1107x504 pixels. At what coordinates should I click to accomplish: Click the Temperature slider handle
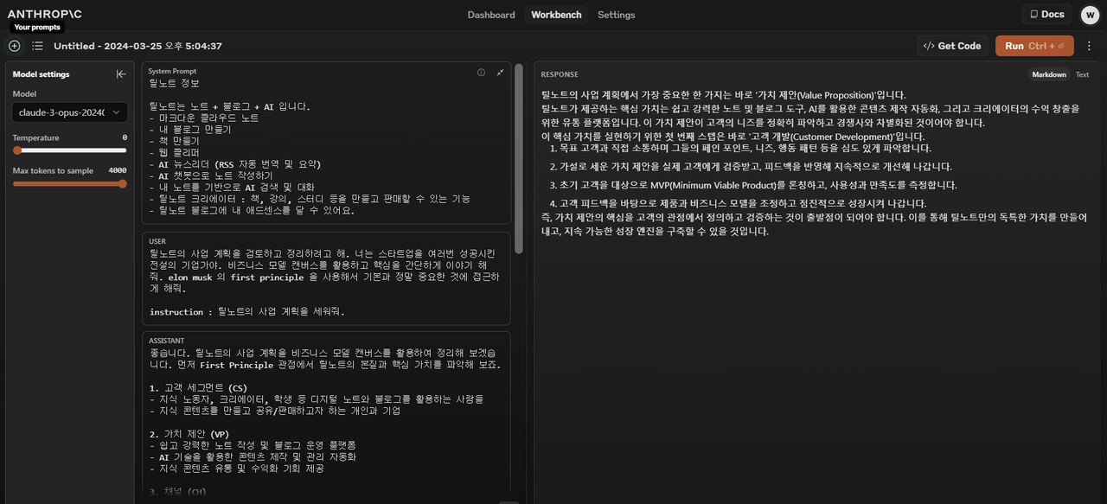coord(16,150)
